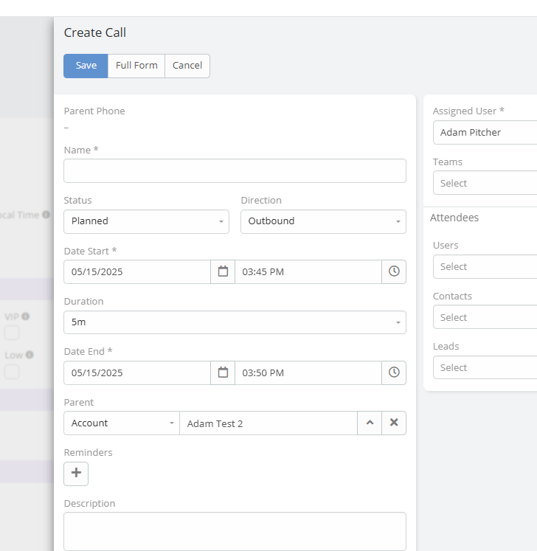
Task: Click the Date End date field 05/15/2025
Action: (137, 372)
